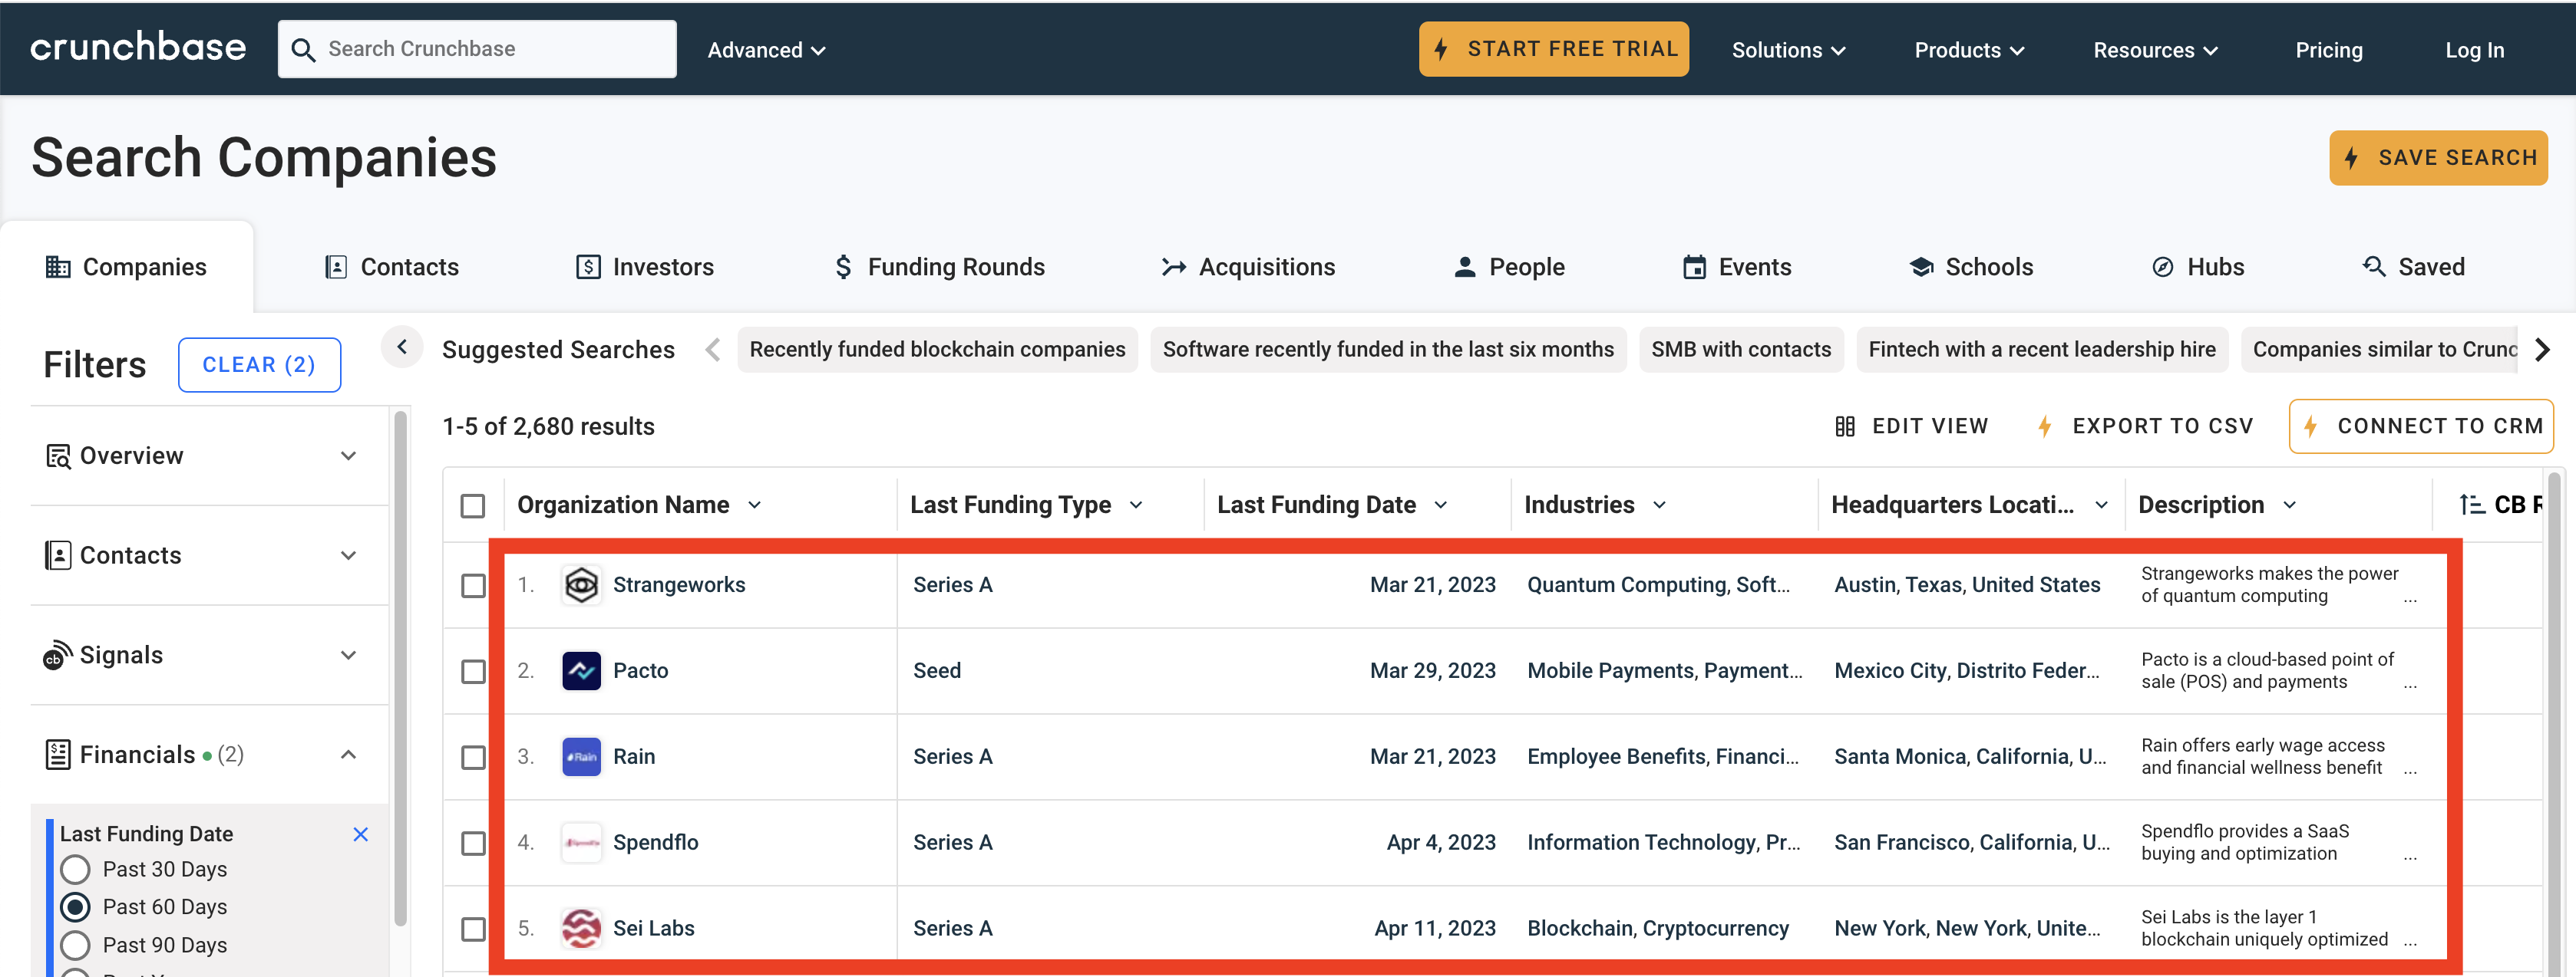Screen dimensions: 2576x977
Task: Click the magnifier icon in search box
Action: tap(303, 50)
